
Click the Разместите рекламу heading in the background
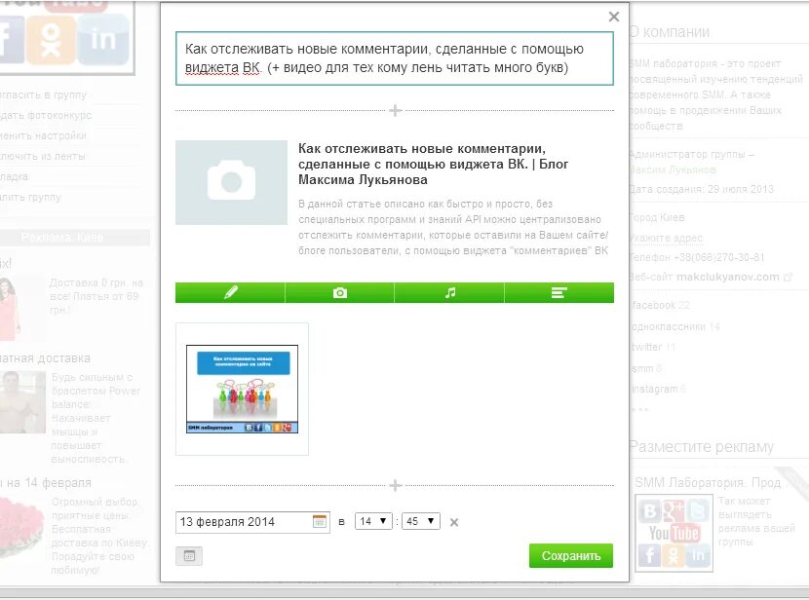(x=702, y=446)
